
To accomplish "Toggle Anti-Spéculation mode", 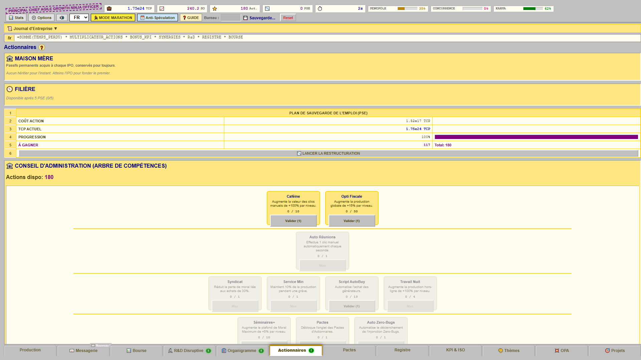I will pyautogui.click(x=158, y=18).
